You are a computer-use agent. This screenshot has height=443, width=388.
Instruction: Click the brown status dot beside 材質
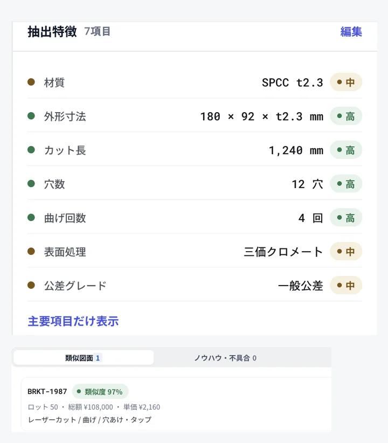click(31, 82)
